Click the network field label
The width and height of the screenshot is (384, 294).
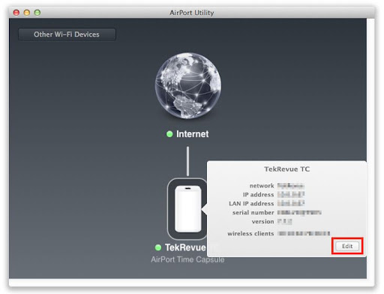[262, 186]
